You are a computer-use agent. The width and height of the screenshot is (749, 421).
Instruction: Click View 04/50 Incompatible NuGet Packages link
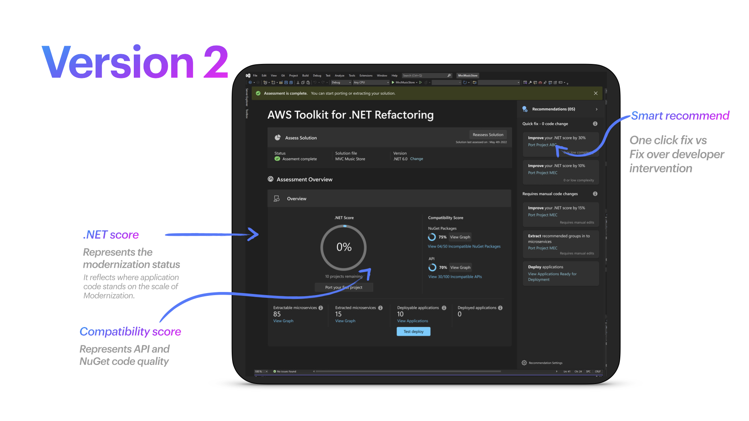(x=464, y=246)
